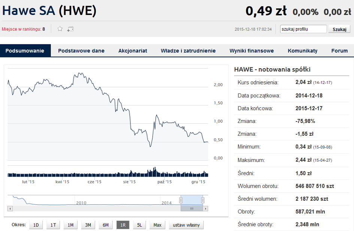Click the Szukaj search button
The image size is (354, 231).
pos(339,29)
